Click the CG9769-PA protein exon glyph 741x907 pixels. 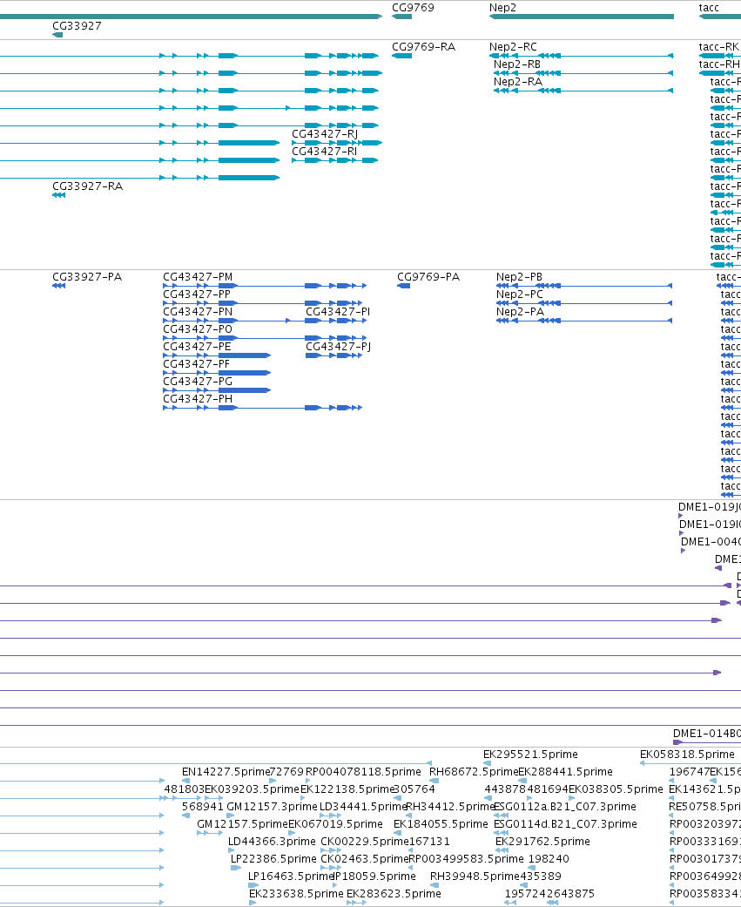[x=403, y=286]
